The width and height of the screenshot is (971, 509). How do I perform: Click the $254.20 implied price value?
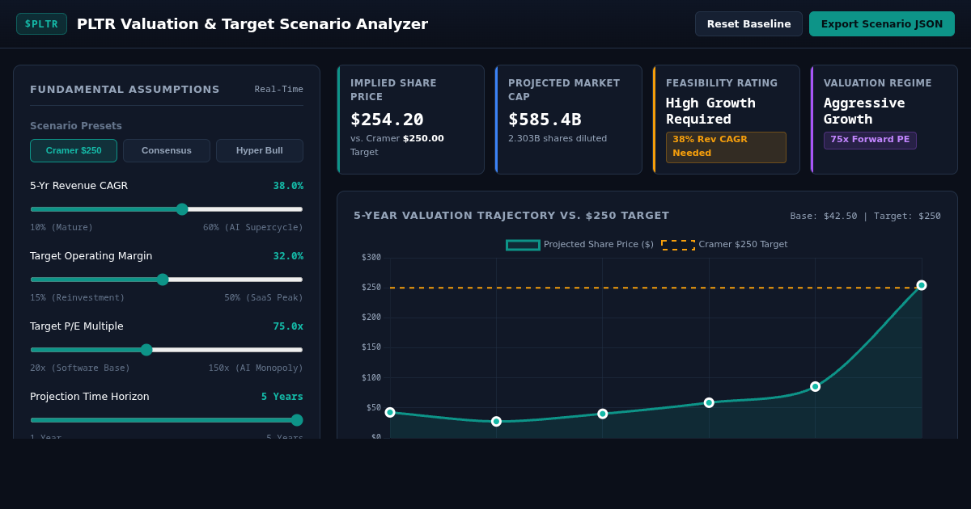click(x=387, y=120)
